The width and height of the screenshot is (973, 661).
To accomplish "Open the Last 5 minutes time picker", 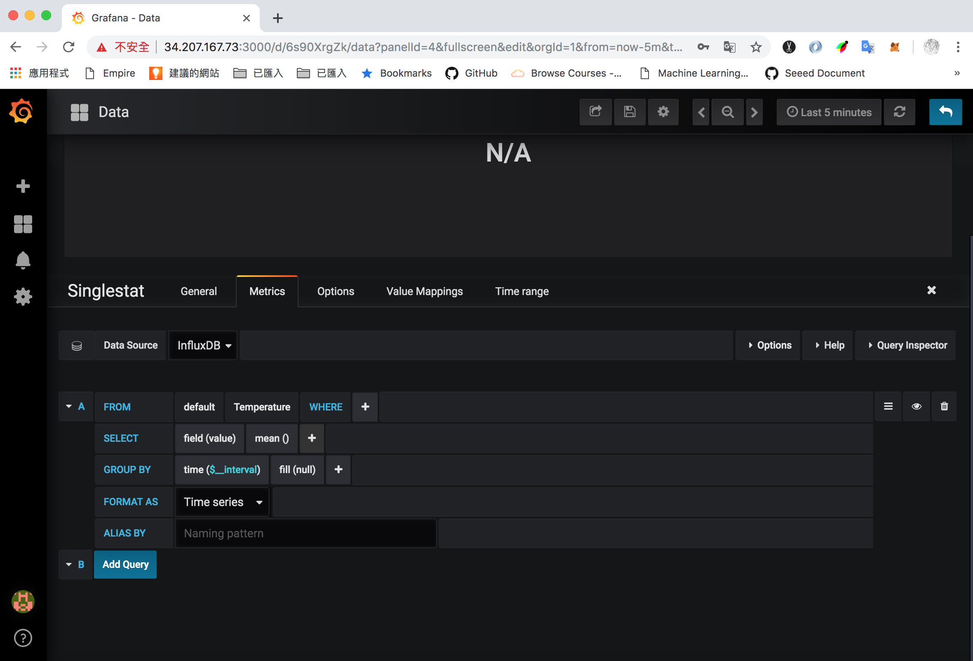I will point(829,112).
